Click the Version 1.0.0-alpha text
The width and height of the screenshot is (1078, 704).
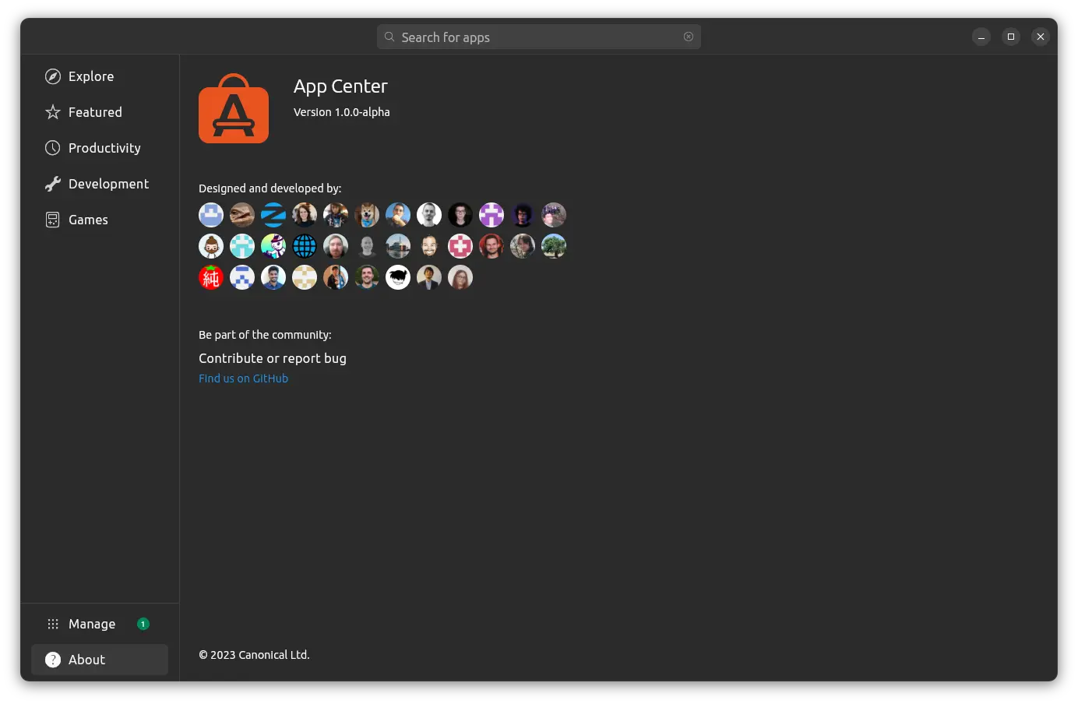coord(341,112)
